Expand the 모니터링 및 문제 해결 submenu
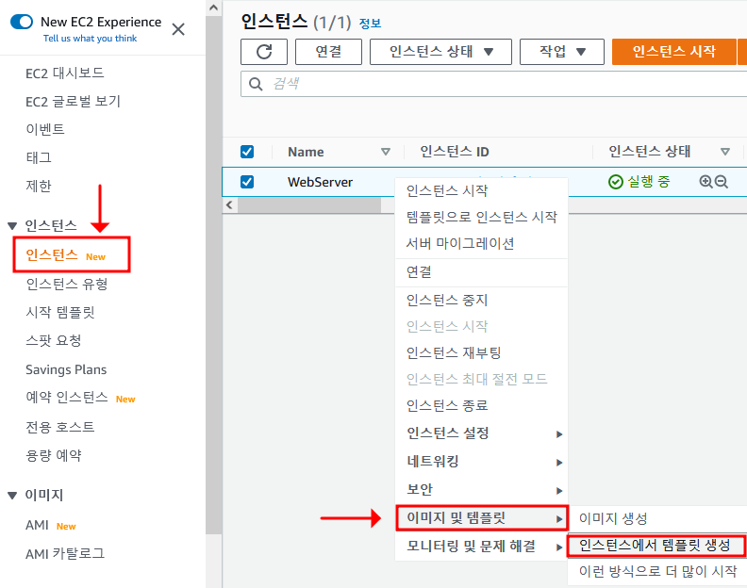This screenshot has height=588, width=747. pos(482,547)
